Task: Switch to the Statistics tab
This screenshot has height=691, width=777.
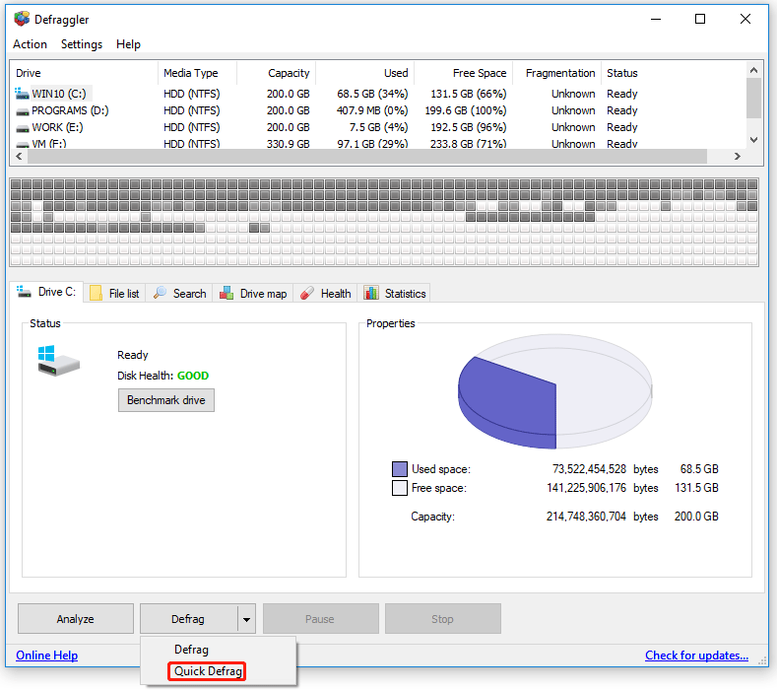Action: pyautogui.click(x=395, y=293)
